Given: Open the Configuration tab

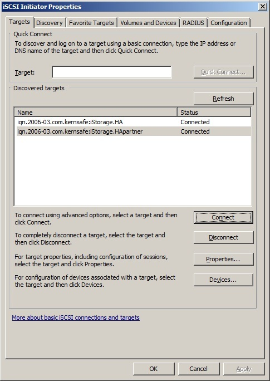Looking at the screenshot, I should coord(228,23).
